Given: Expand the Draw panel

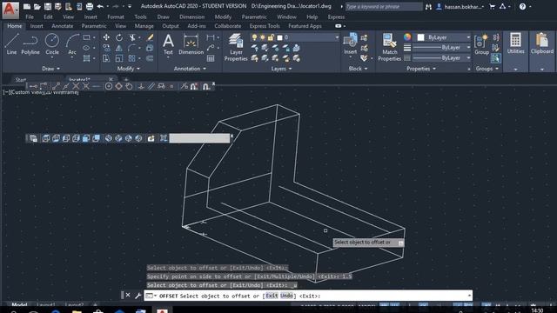Looking at the screenshot, I should click(50, 69).
